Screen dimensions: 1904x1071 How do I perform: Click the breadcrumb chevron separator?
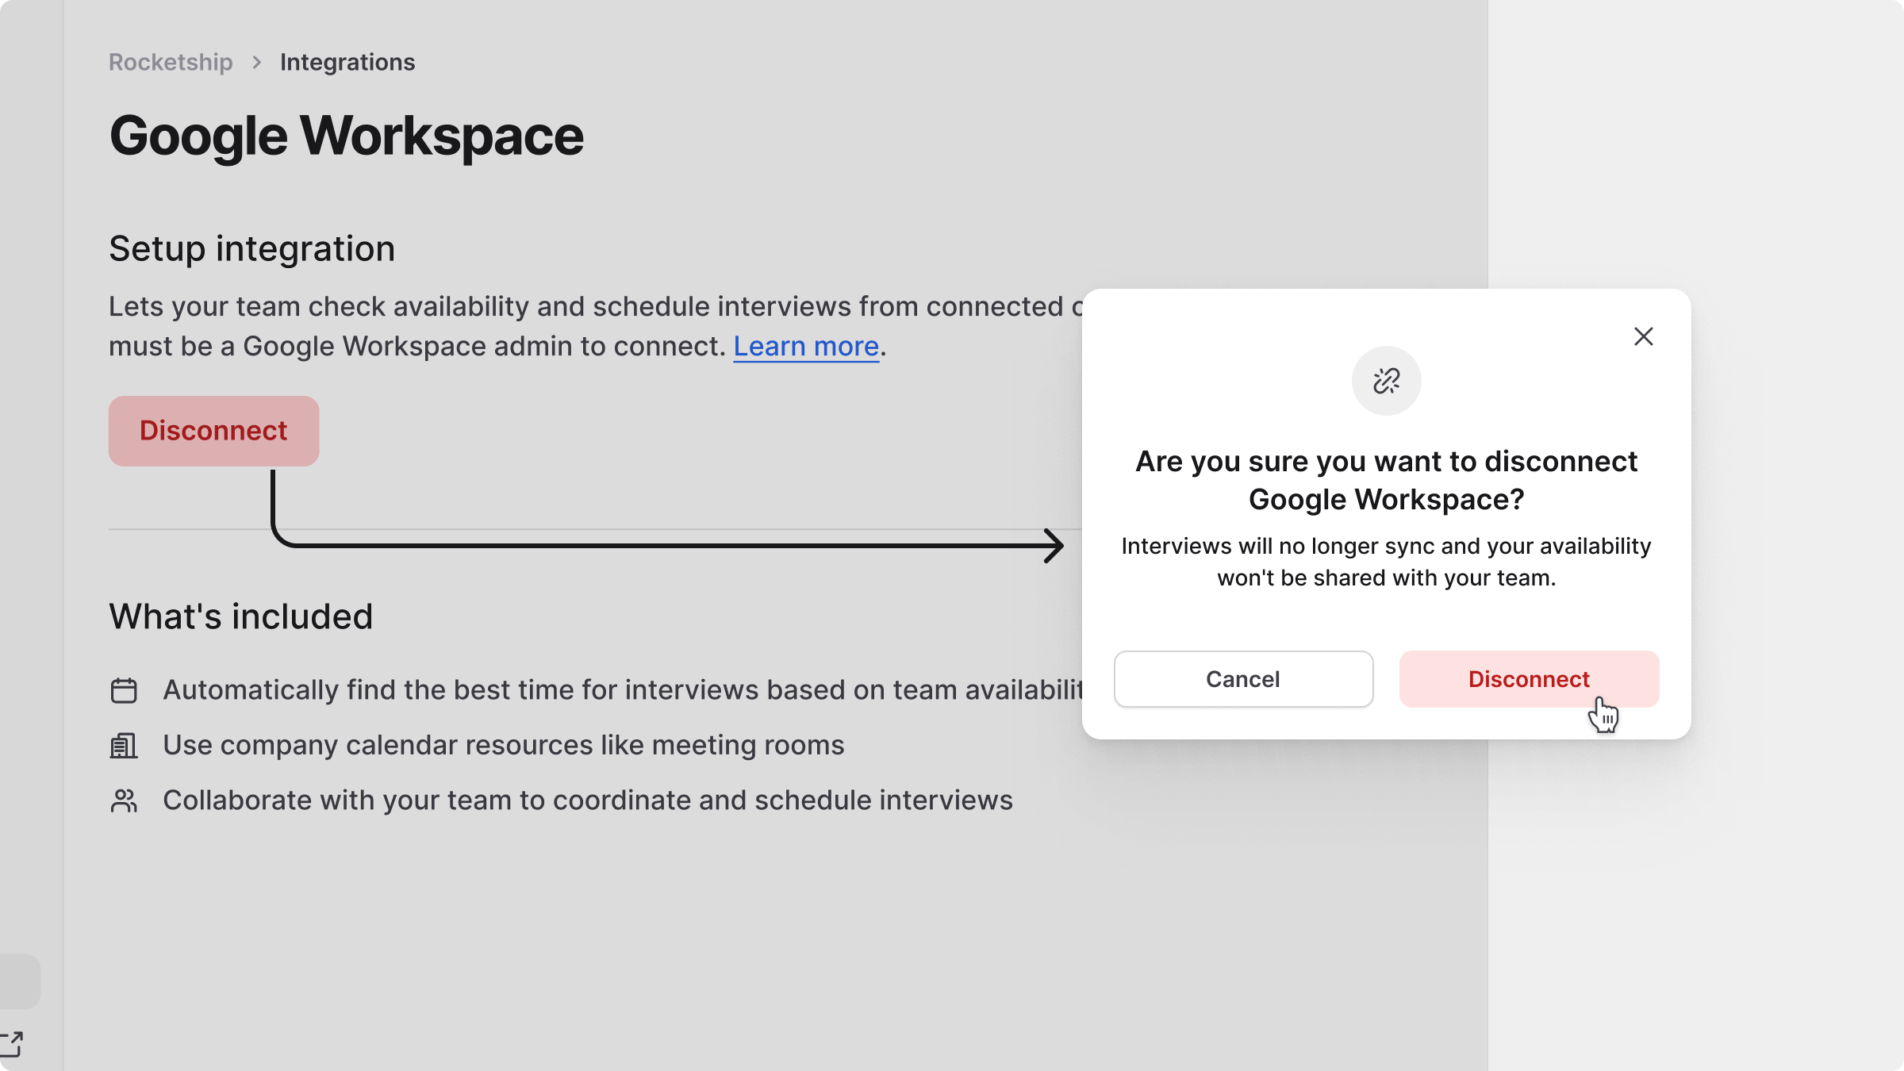(x=256, y=62)
